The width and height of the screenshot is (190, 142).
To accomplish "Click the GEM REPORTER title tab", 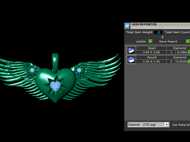I will click(144, 24).
